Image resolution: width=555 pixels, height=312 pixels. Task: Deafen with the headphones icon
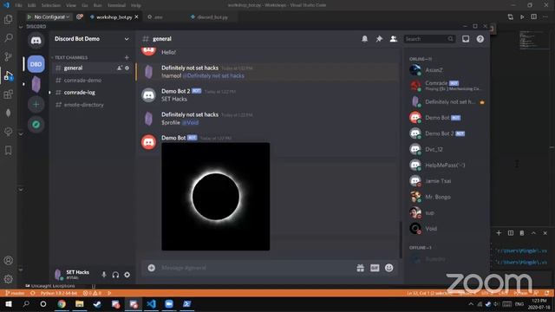[x=115, y=275]
